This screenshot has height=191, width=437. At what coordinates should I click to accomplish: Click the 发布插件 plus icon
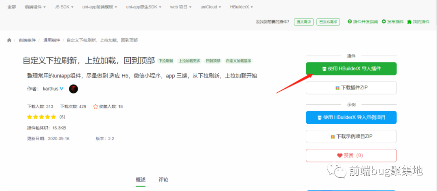click(384, 22)
